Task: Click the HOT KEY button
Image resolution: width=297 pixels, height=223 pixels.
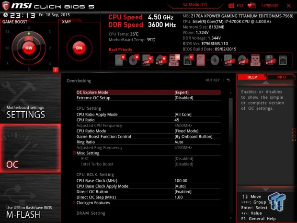Action: pyautogui.click(x=213, y=80)
